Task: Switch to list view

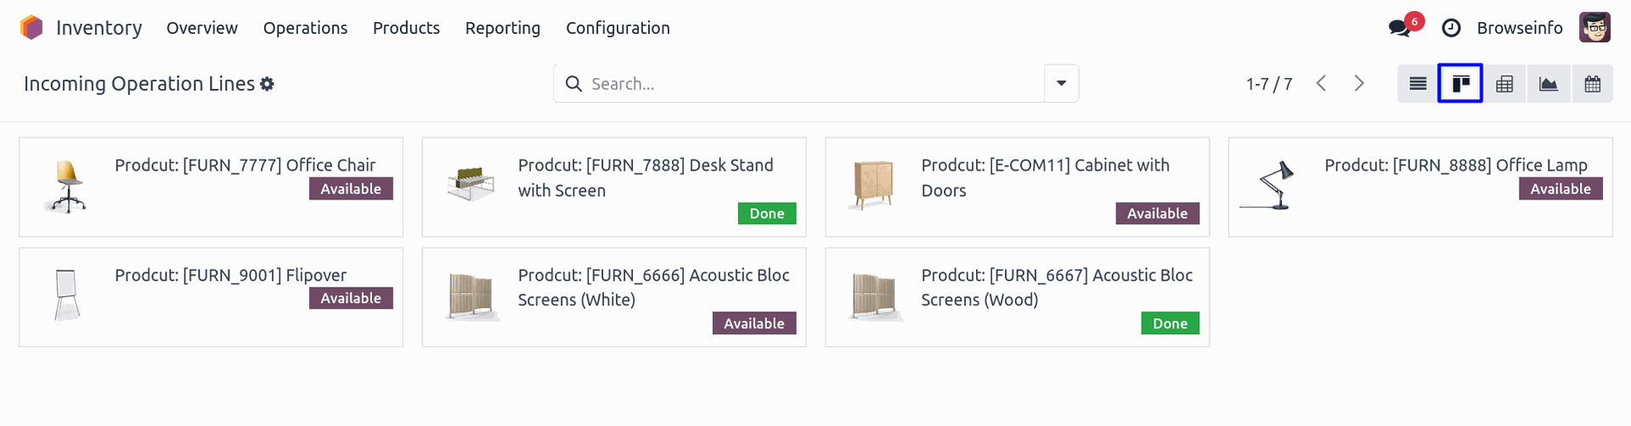Action: pyautogui.click(x=1418, y=83)
